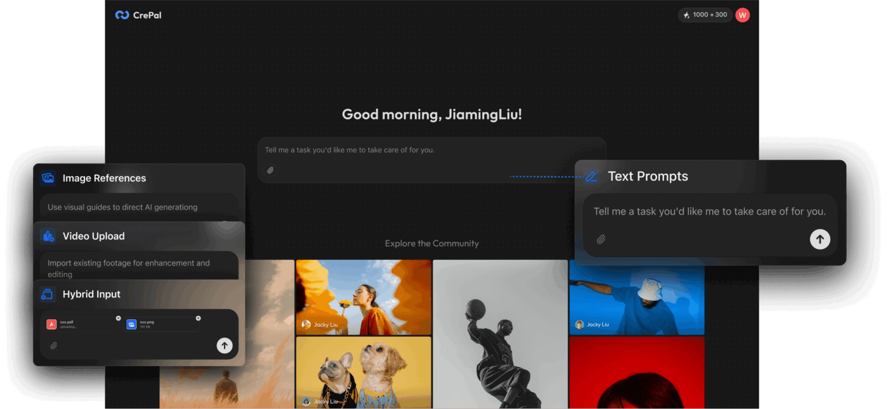The image size is (889, 409).
Task: Remove the xxx.png attachment
Action: (x=198, y=318)
